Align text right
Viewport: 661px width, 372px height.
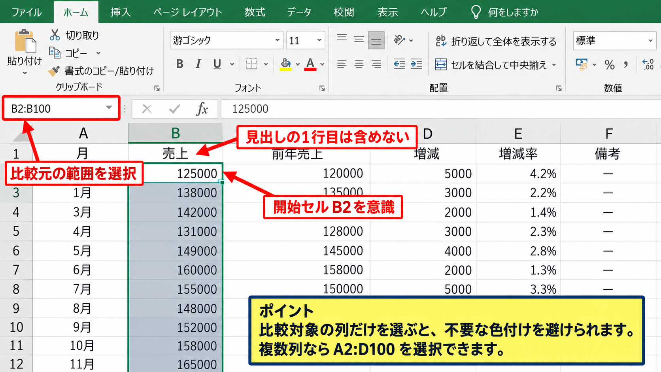(x=376, y=64)
